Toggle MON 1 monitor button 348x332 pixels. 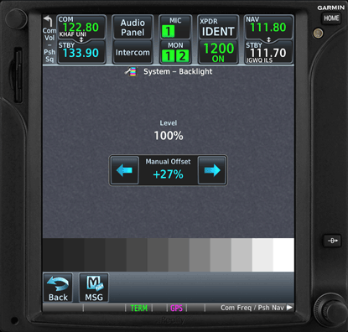point(169,56)
